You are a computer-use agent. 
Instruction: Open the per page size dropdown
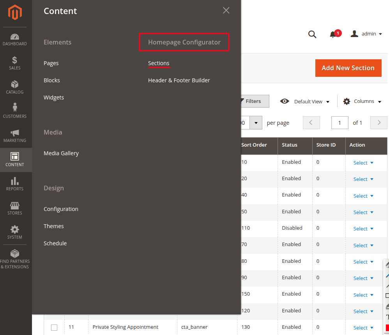click(x=256, y=123)
